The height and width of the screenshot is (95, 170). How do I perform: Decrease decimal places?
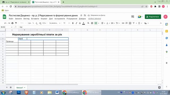coord(37,23)
